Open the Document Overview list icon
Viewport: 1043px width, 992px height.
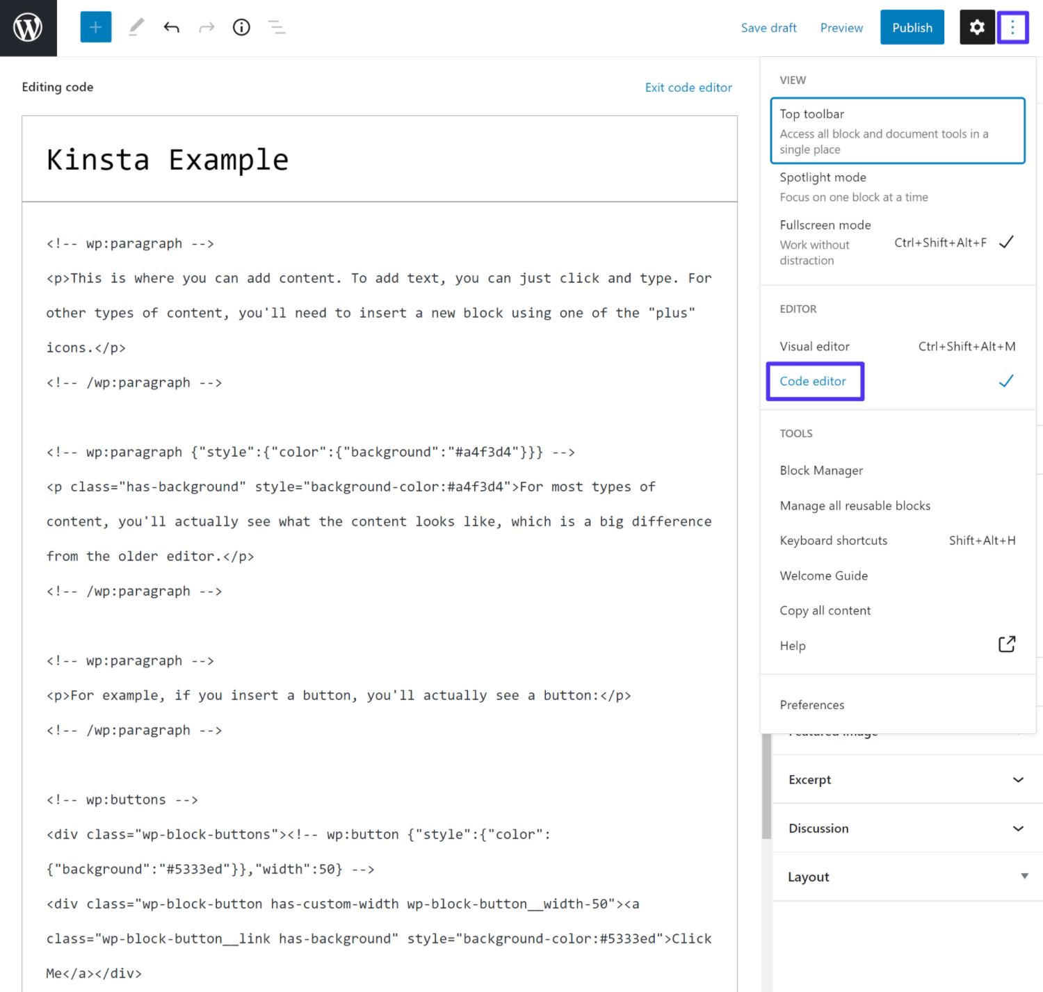click(276, 26)
